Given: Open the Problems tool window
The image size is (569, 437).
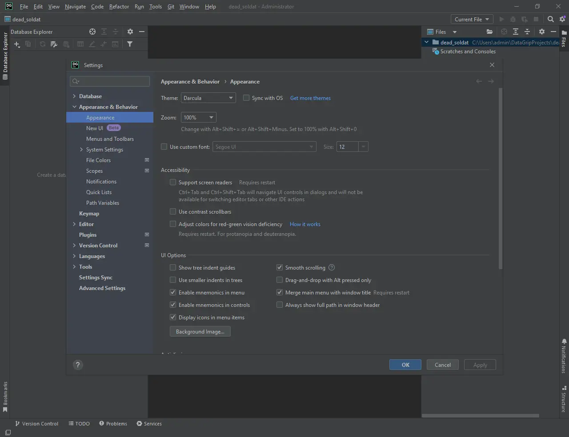Looking at the screenshot, I should pos(113,424).
